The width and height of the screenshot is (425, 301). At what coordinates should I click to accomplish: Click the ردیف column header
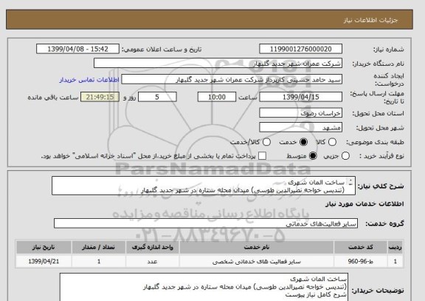pyautogui.click(x=395, y=247)
